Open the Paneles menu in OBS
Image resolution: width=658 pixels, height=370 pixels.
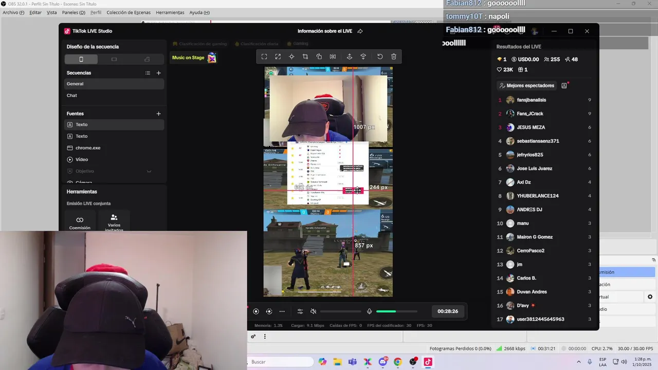(x=74, y=12)
